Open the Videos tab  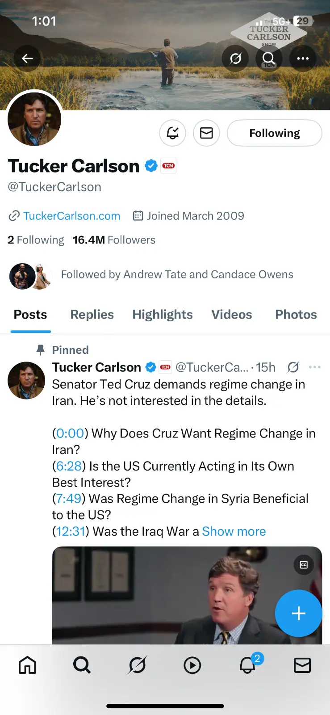(x=231, y=315)
